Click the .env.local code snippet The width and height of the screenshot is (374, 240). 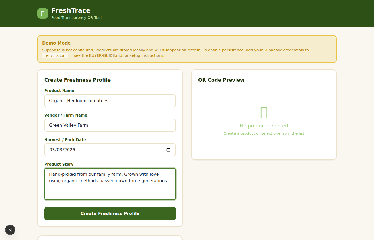pos(55,56)
